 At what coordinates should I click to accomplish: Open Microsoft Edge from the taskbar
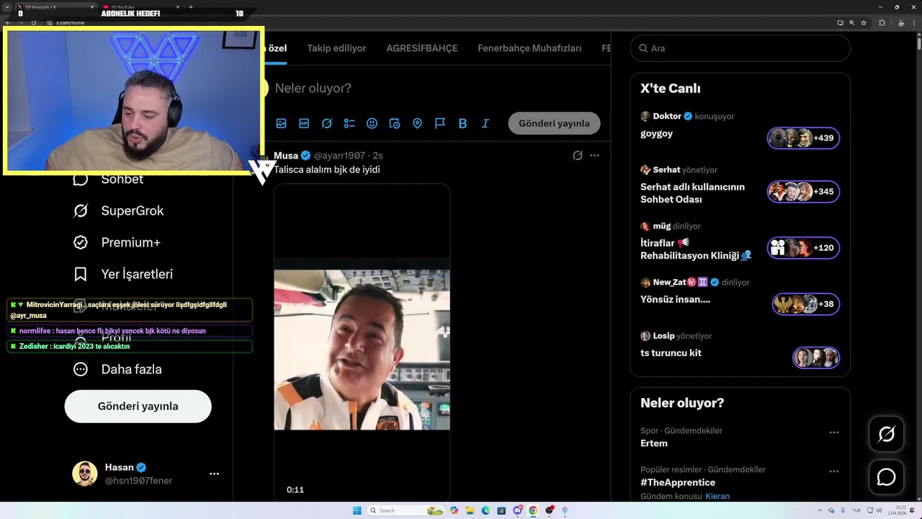[485, 510]
